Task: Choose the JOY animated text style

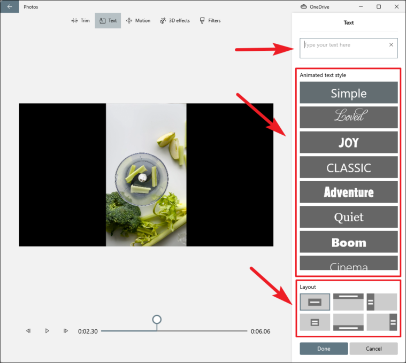Action: [x=349, y=142]
